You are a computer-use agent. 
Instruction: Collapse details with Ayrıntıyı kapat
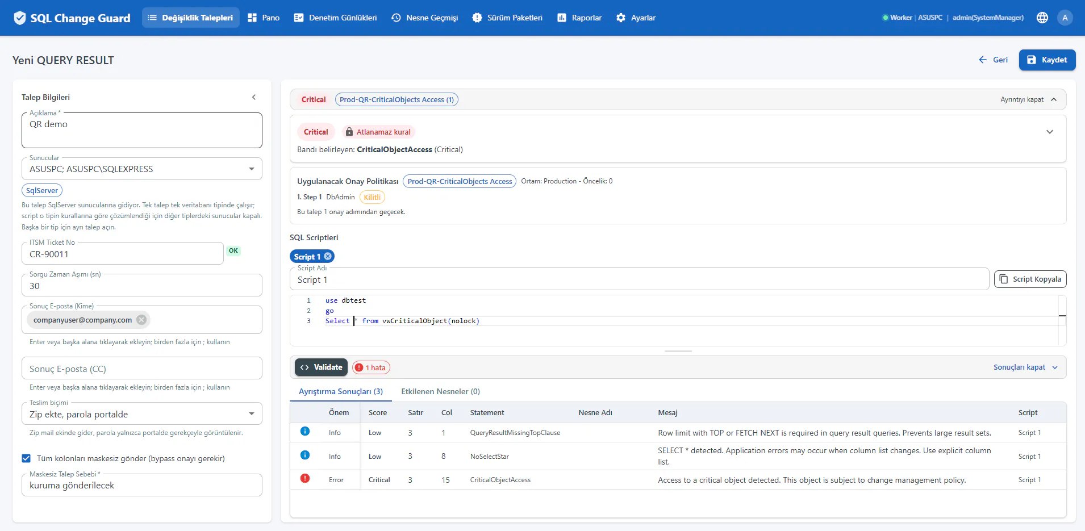1029,99
